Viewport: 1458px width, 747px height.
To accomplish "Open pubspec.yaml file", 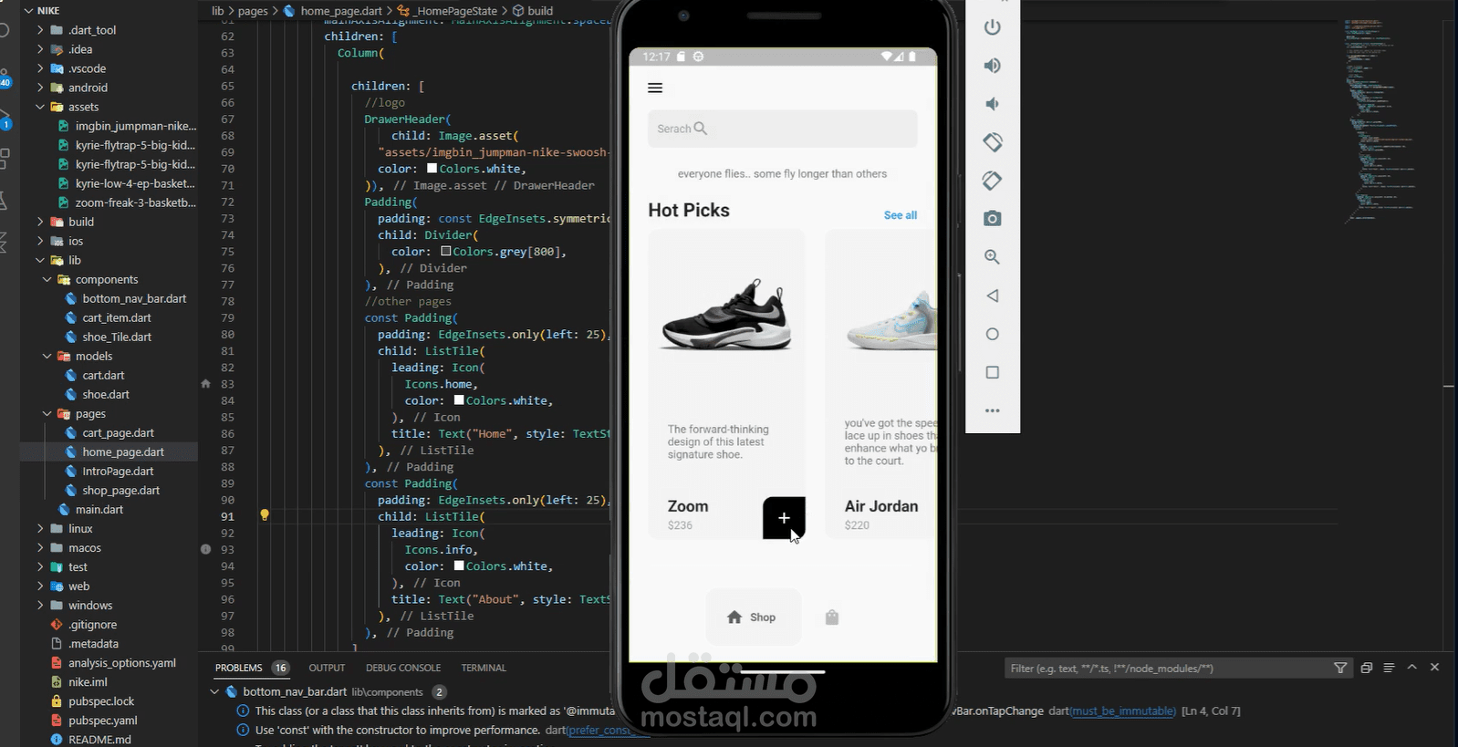I will (102, 720).
